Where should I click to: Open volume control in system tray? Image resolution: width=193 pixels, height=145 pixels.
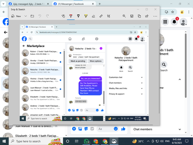point(162,141)
